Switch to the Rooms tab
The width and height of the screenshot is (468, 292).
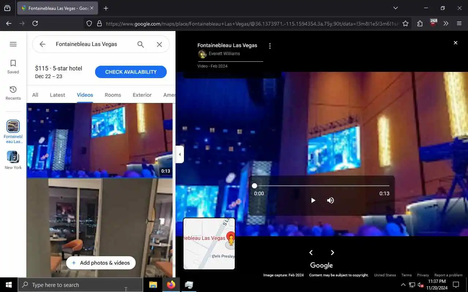point(113,95)
